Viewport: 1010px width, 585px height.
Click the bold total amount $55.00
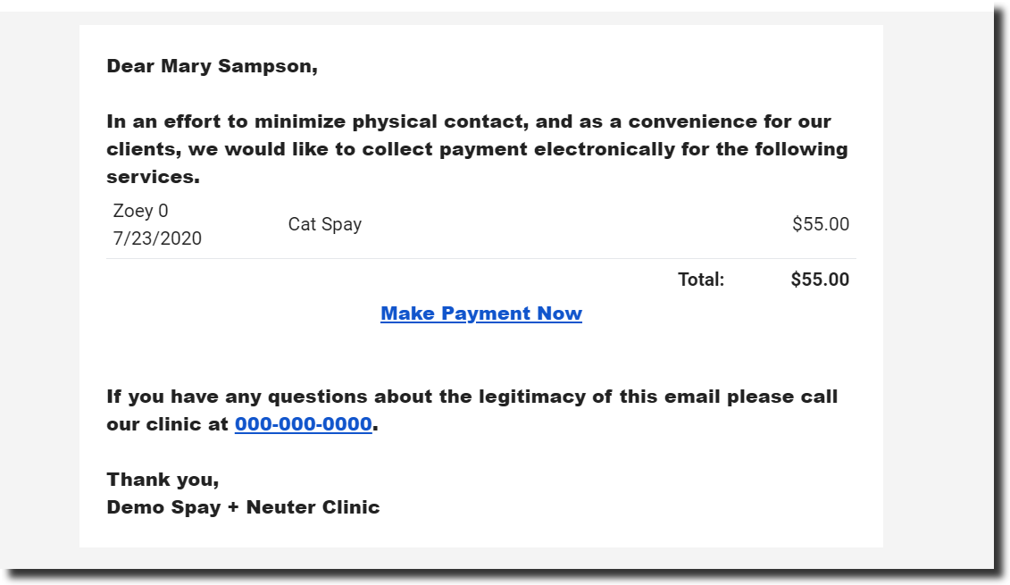(820, 280)
